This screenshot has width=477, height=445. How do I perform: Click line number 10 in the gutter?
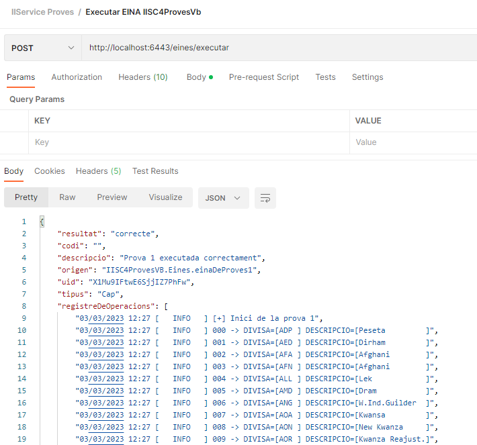[x=22, y=330]
